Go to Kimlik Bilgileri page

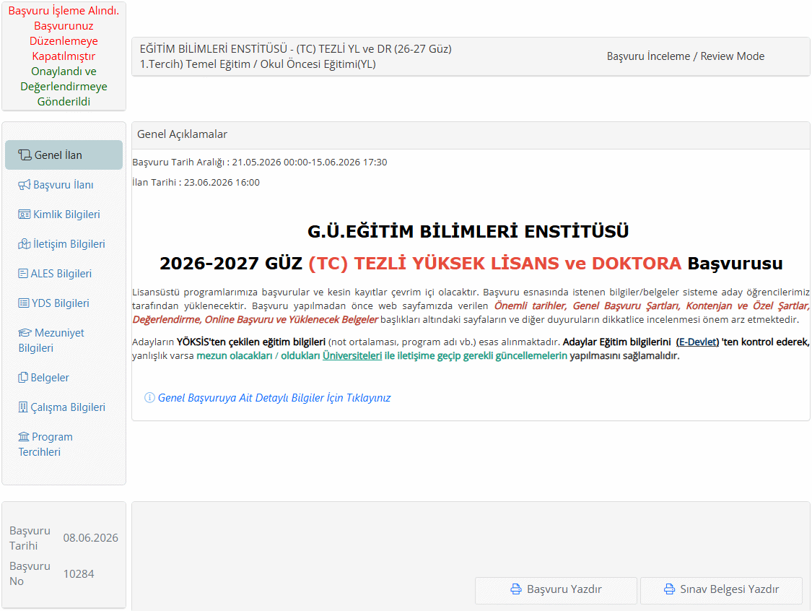64,214
